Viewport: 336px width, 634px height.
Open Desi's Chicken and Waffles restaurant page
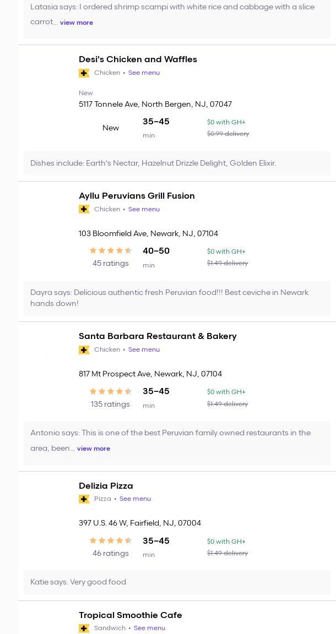tap(138, 59)
